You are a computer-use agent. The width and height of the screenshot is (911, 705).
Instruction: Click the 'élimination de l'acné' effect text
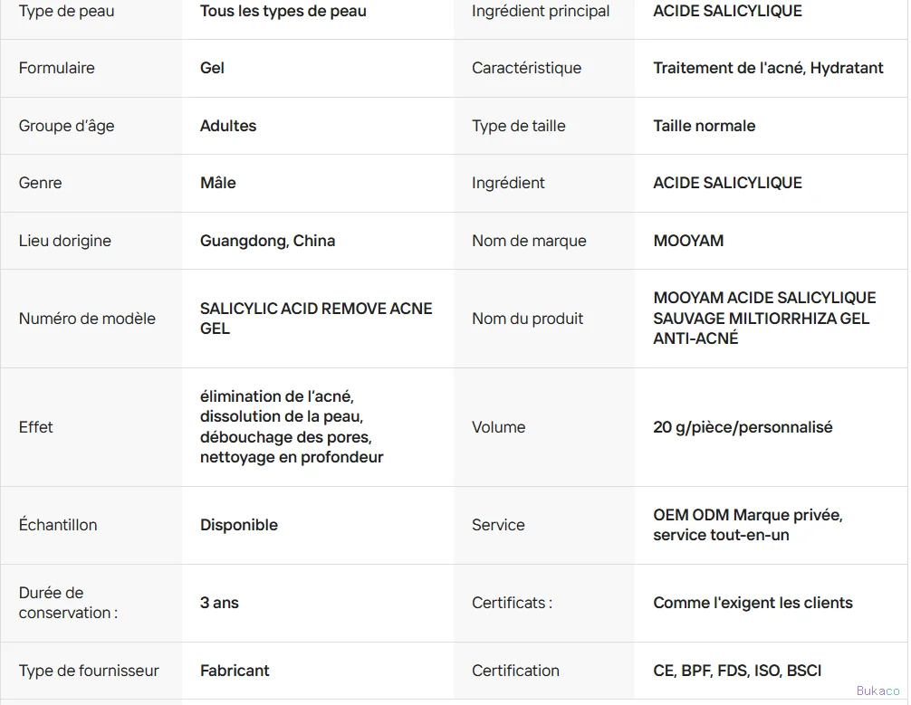point(277,396)
